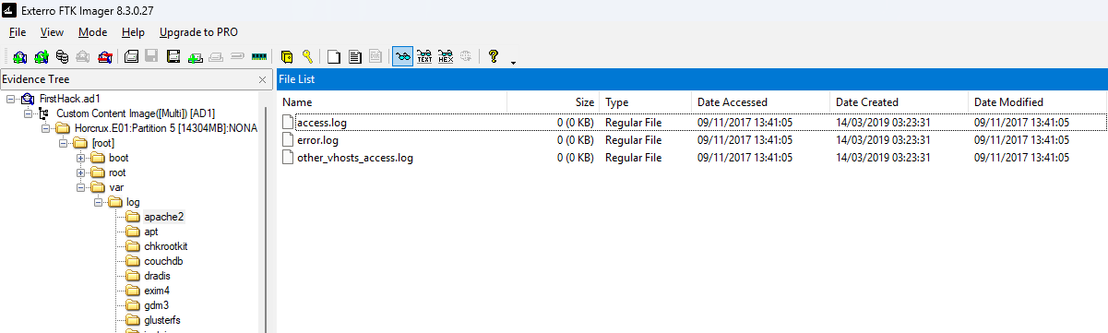Select access.log in file list
Viewport: 1108px width, 333px height.
tap(321, 122)
